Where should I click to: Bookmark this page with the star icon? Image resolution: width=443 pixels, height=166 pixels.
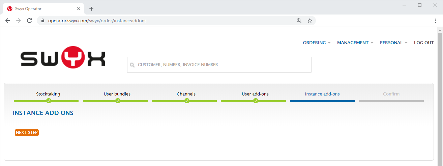point(310,21)
